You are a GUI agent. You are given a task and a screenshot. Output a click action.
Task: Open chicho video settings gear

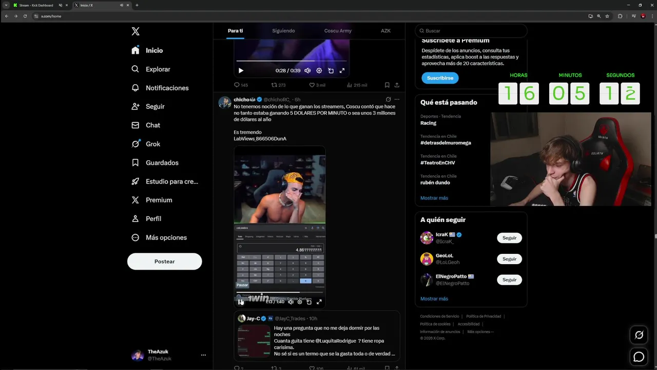click(x=300, y=302)
